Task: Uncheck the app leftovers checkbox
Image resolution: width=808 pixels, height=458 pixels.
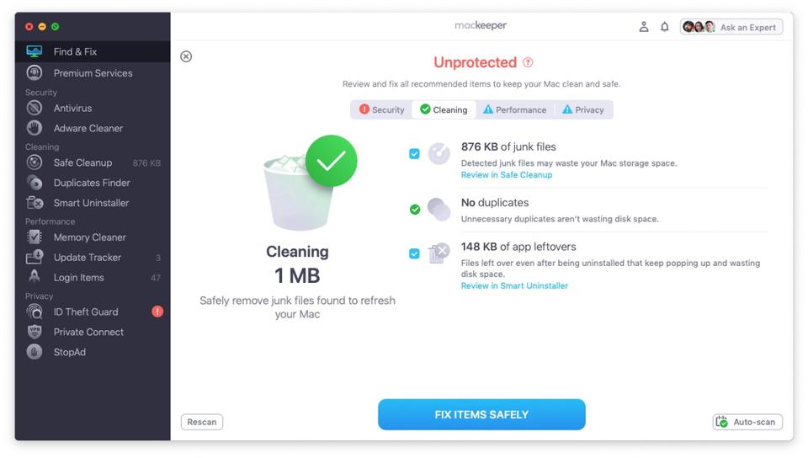Action: point(414,253)
